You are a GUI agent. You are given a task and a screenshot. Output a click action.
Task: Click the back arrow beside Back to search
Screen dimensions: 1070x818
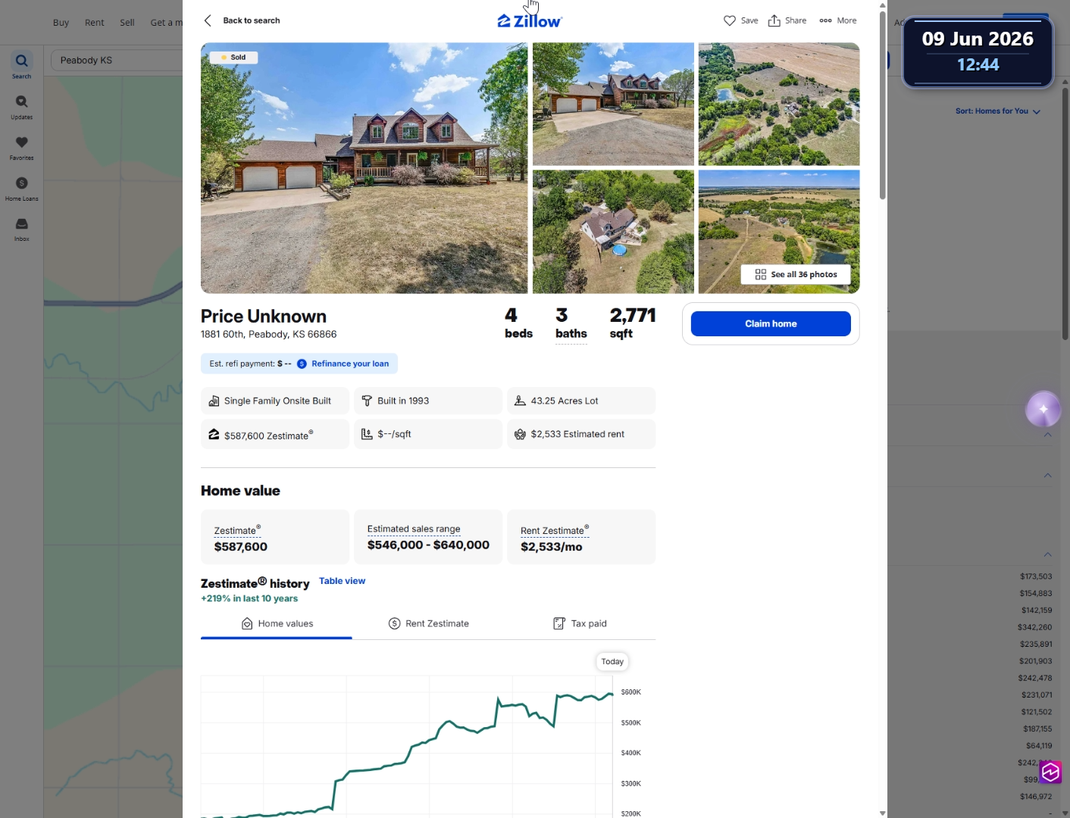(x=208, y=20)
